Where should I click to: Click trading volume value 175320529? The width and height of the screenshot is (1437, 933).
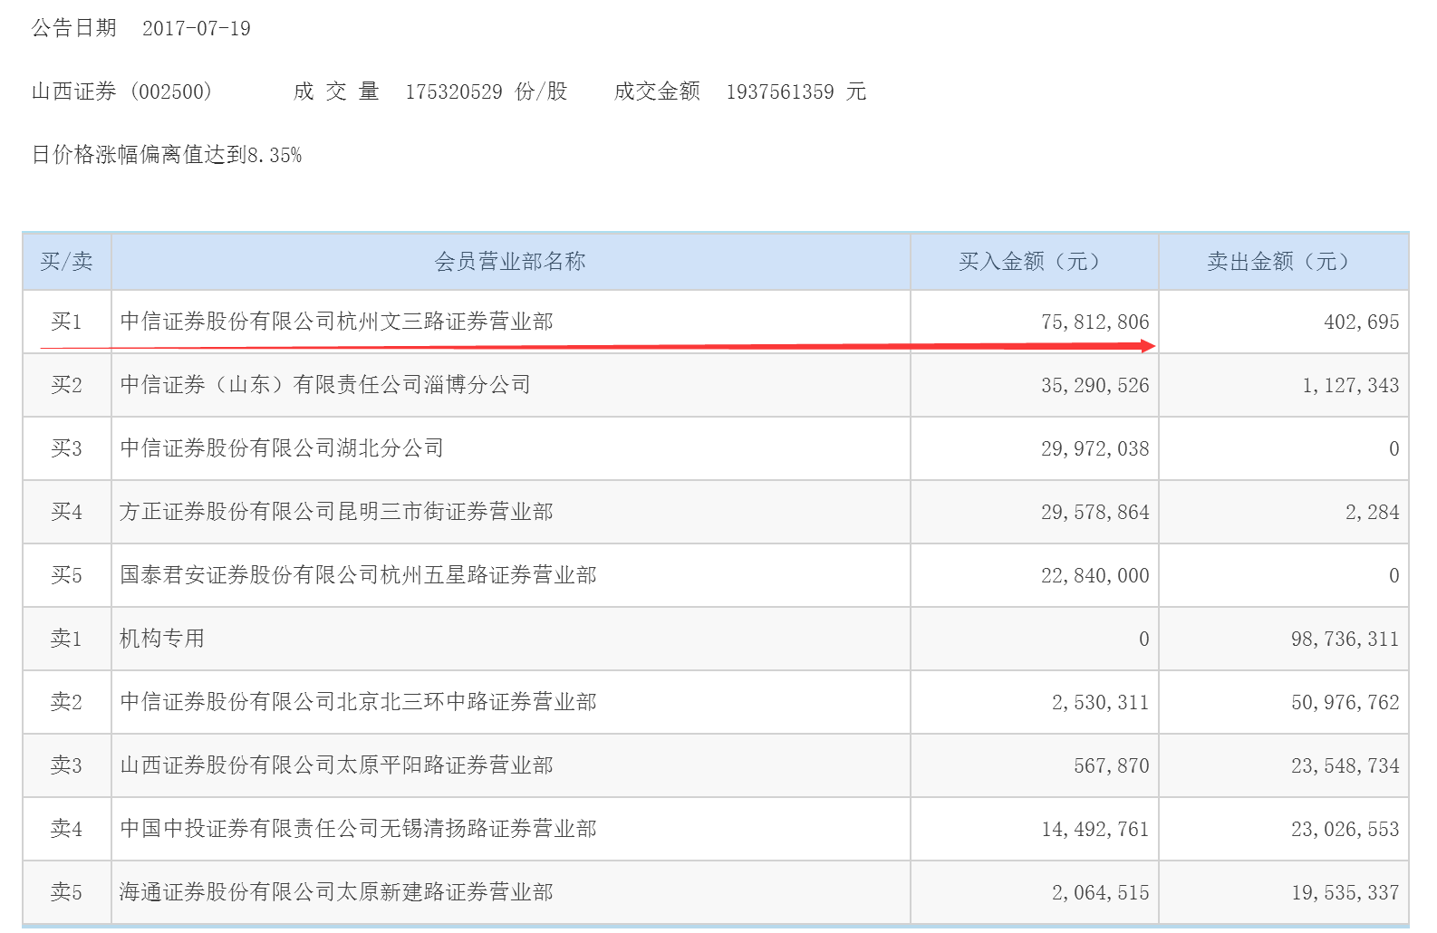click(454, 91)
